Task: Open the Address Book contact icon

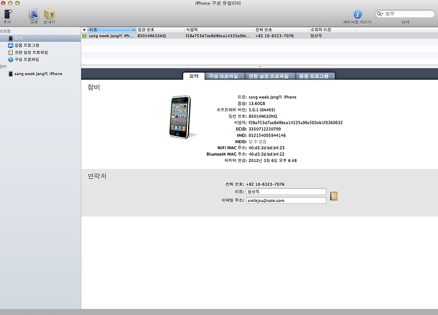Action: pos(334,196)
